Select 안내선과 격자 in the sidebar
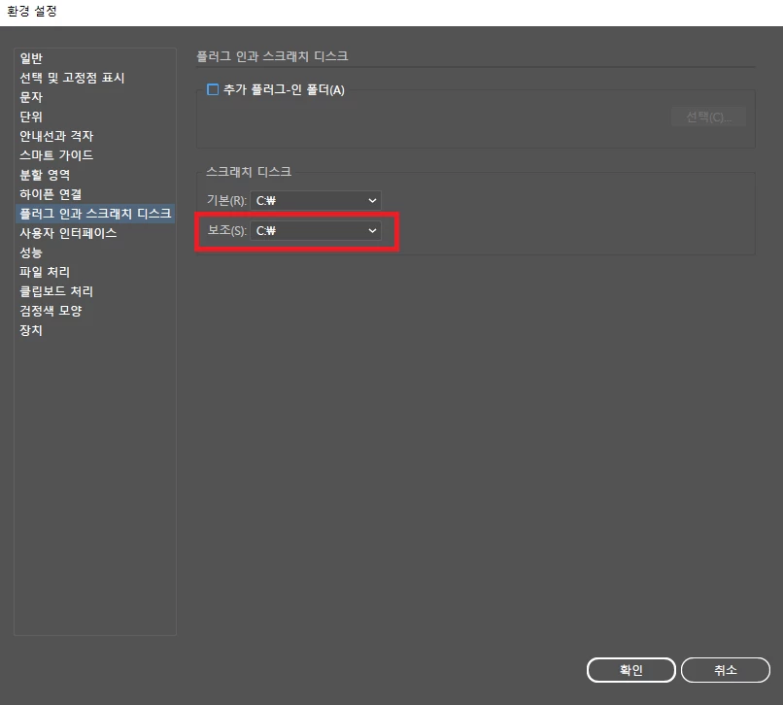Image resolution: width=783 pixels, height=705 pixels. pyautogui.click(x=56, y=136)
